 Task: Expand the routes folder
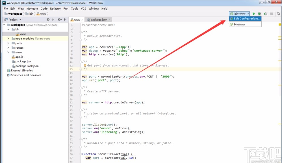(8, 47)
